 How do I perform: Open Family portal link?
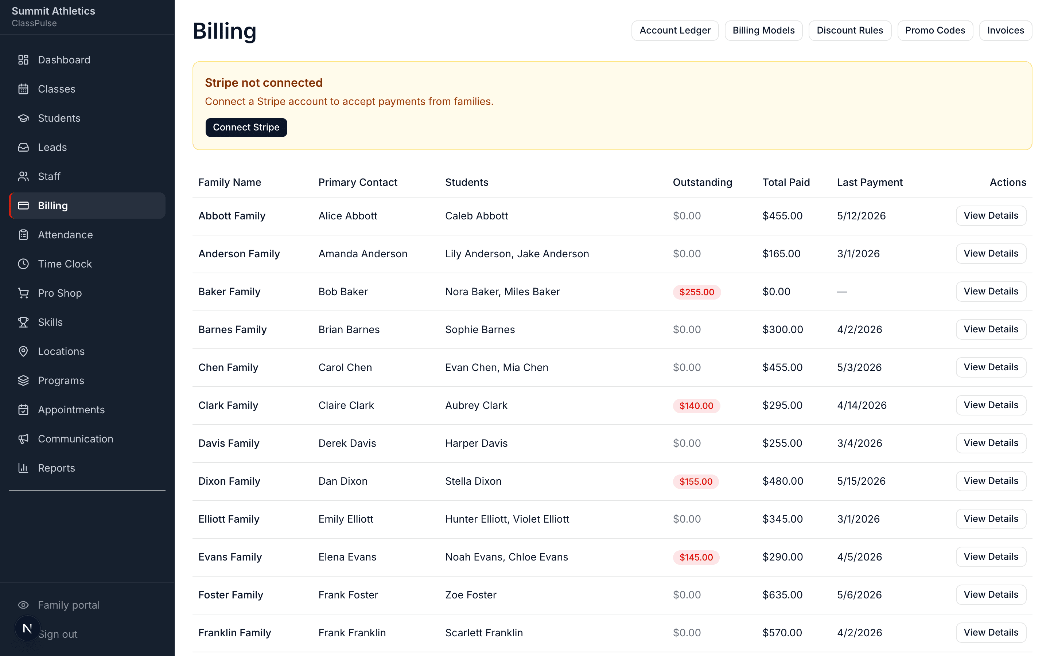click(87, 605)
